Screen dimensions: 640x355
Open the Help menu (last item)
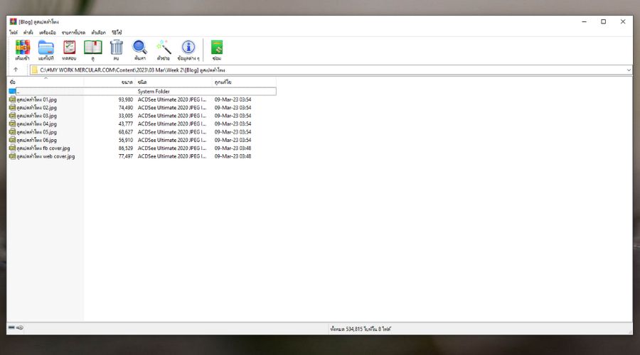[117, 32]
